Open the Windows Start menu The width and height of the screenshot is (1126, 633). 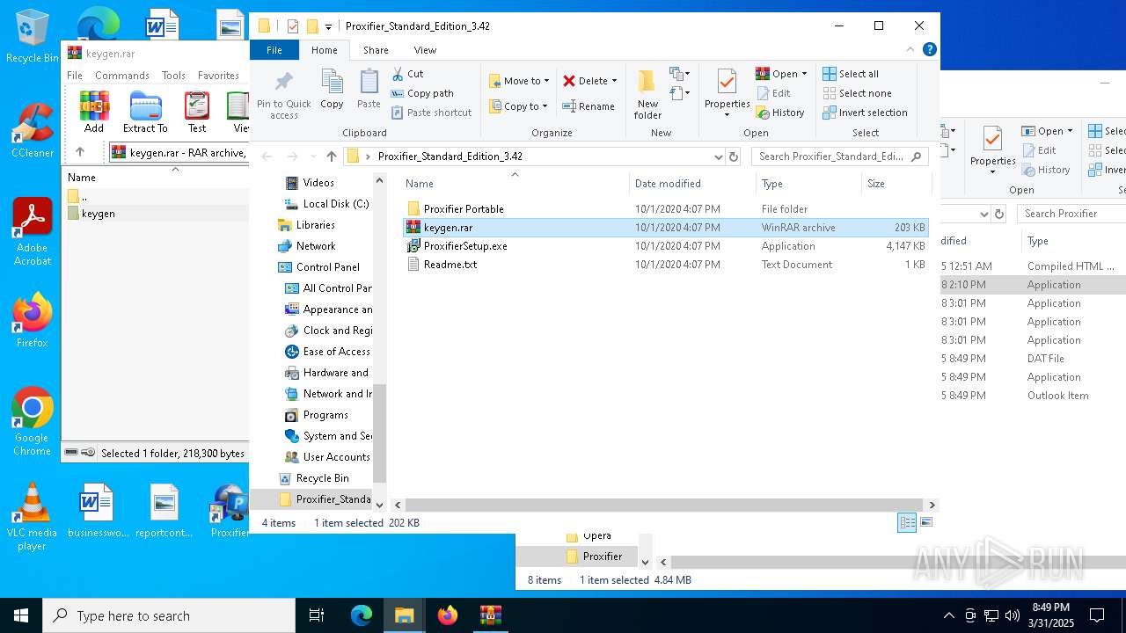(21, 615)
